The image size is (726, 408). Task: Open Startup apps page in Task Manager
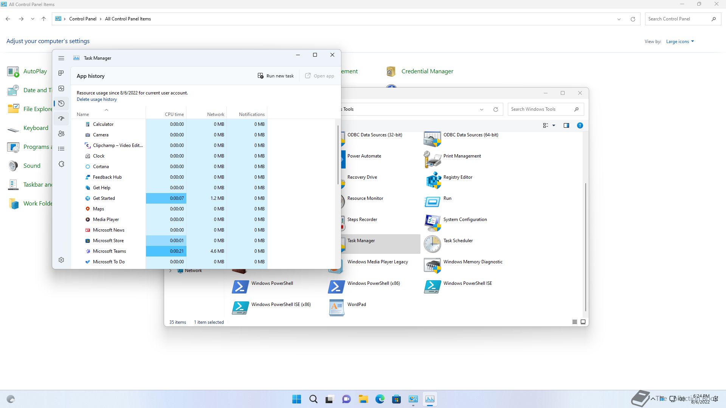tap(61, 119)
